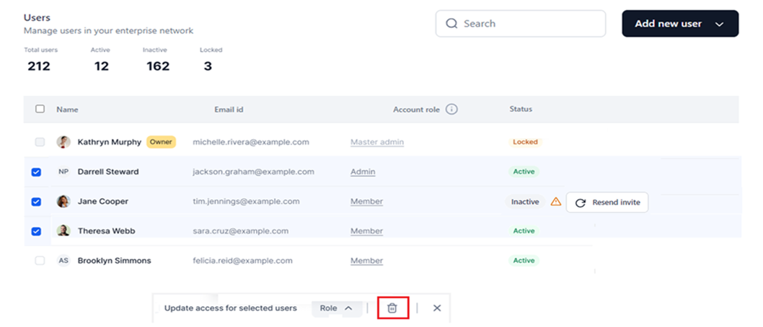763x327 pixels.
Task: Dismiss the selection bar with the X icon
Action: point(437,308)
